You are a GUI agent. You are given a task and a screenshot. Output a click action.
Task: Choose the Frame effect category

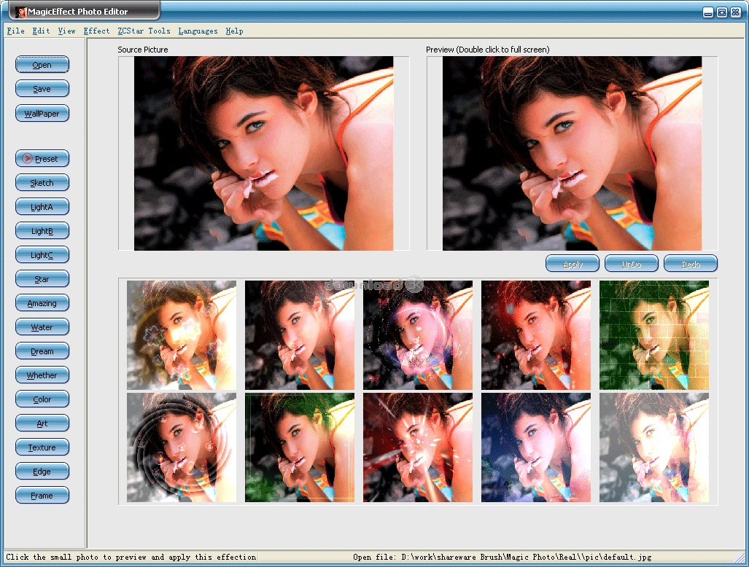coord(42,496)
